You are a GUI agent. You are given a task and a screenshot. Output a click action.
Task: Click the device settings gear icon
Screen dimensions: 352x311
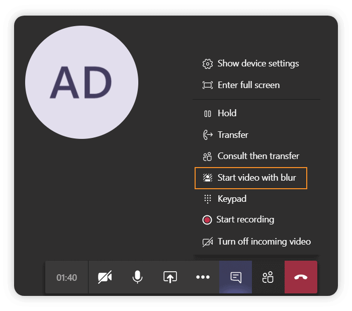click(207, 64)
